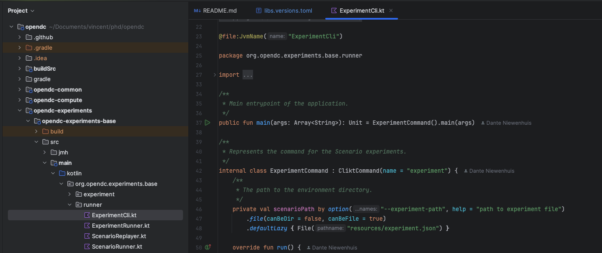
Task: Click the Dante Niewenhuis author annotation on line 37
Action: 506,123
